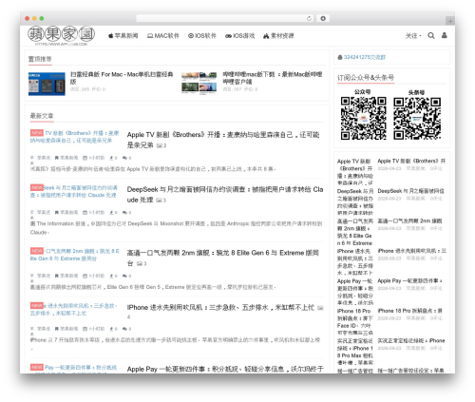This screenshot has width=475, height=402.
Task: Open the MAC软件 navigation menu
Action: (163, 36)
